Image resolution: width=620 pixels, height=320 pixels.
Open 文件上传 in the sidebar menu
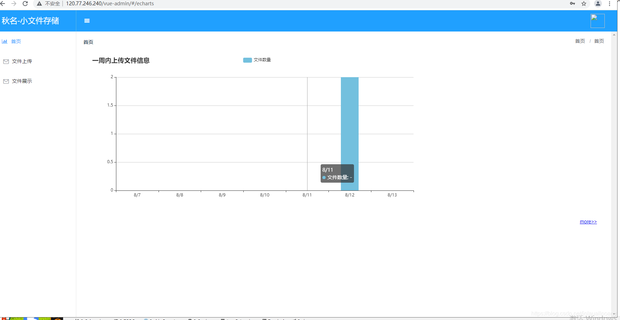tap(38, 62)
